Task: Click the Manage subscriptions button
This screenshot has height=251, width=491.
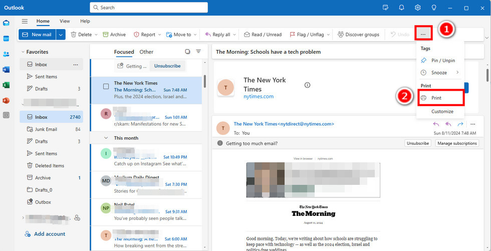Action: (456, 143)
